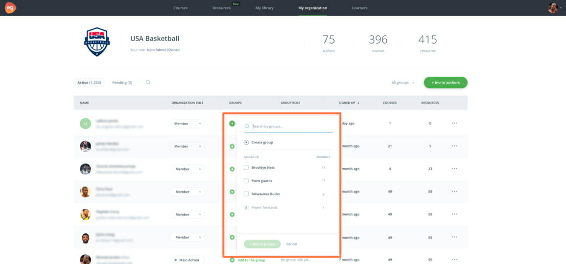Switch to My library tab
Viewport: 566px width, 264px height.
264,8
